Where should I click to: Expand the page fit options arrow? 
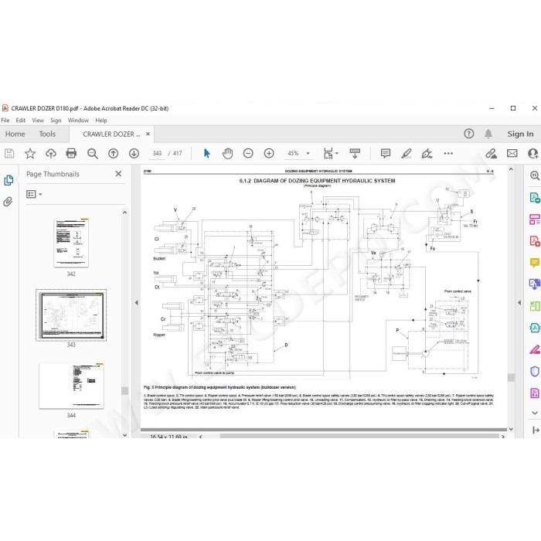pyautogui.click(x=337, y=153)
